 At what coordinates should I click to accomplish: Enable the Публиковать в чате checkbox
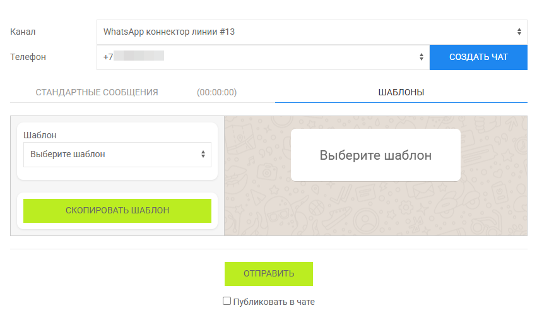point(227,301)
